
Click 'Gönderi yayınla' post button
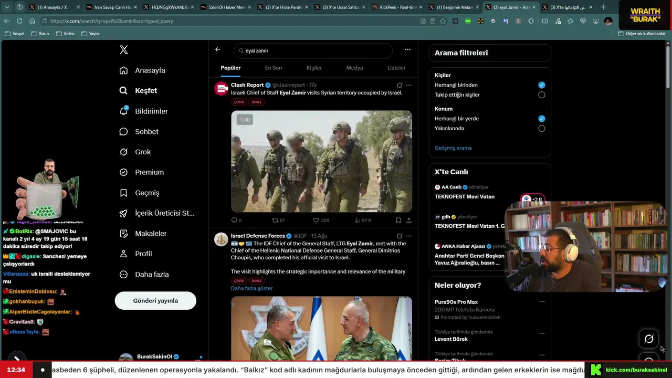coord(155,301)
